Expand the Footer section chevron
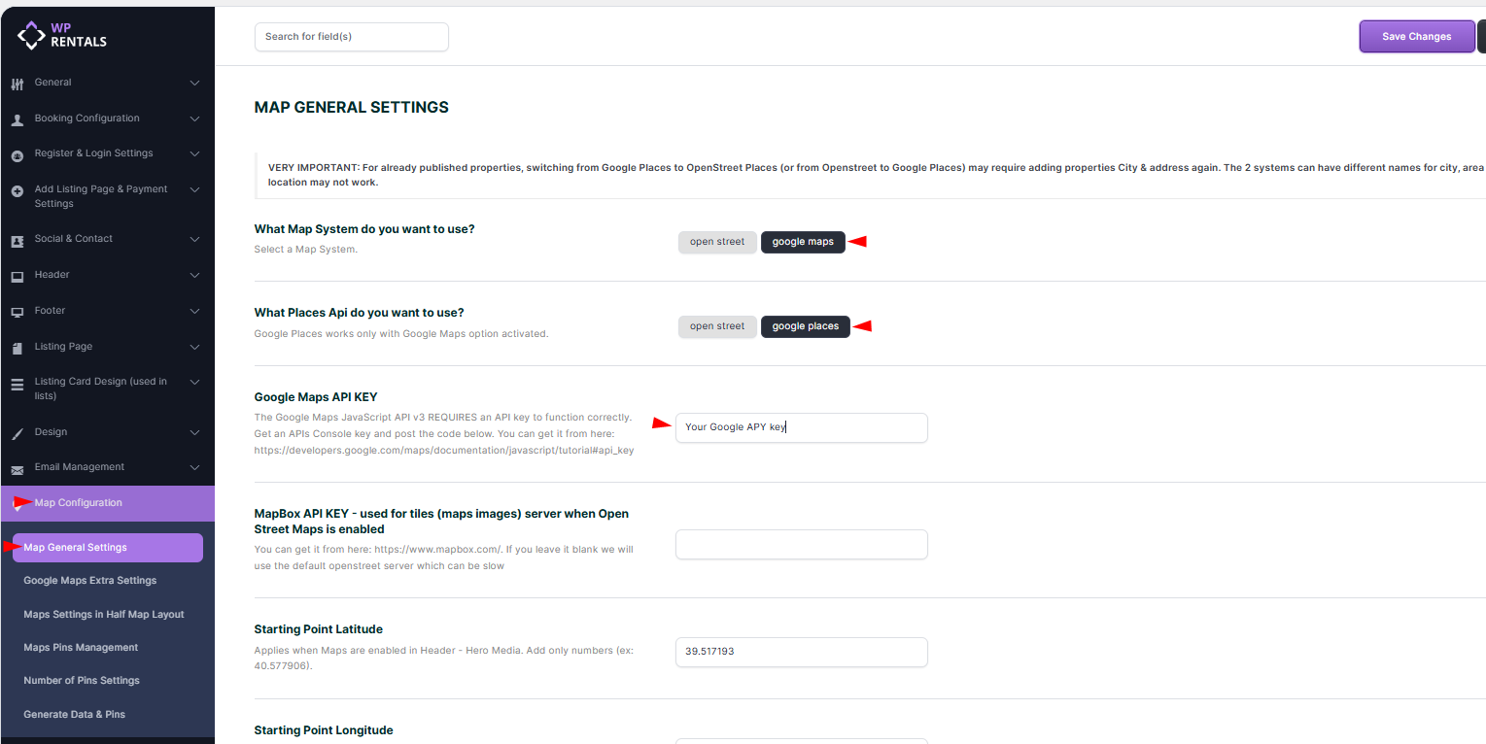Screen dimensions: 1486x744 coord(194,311)
